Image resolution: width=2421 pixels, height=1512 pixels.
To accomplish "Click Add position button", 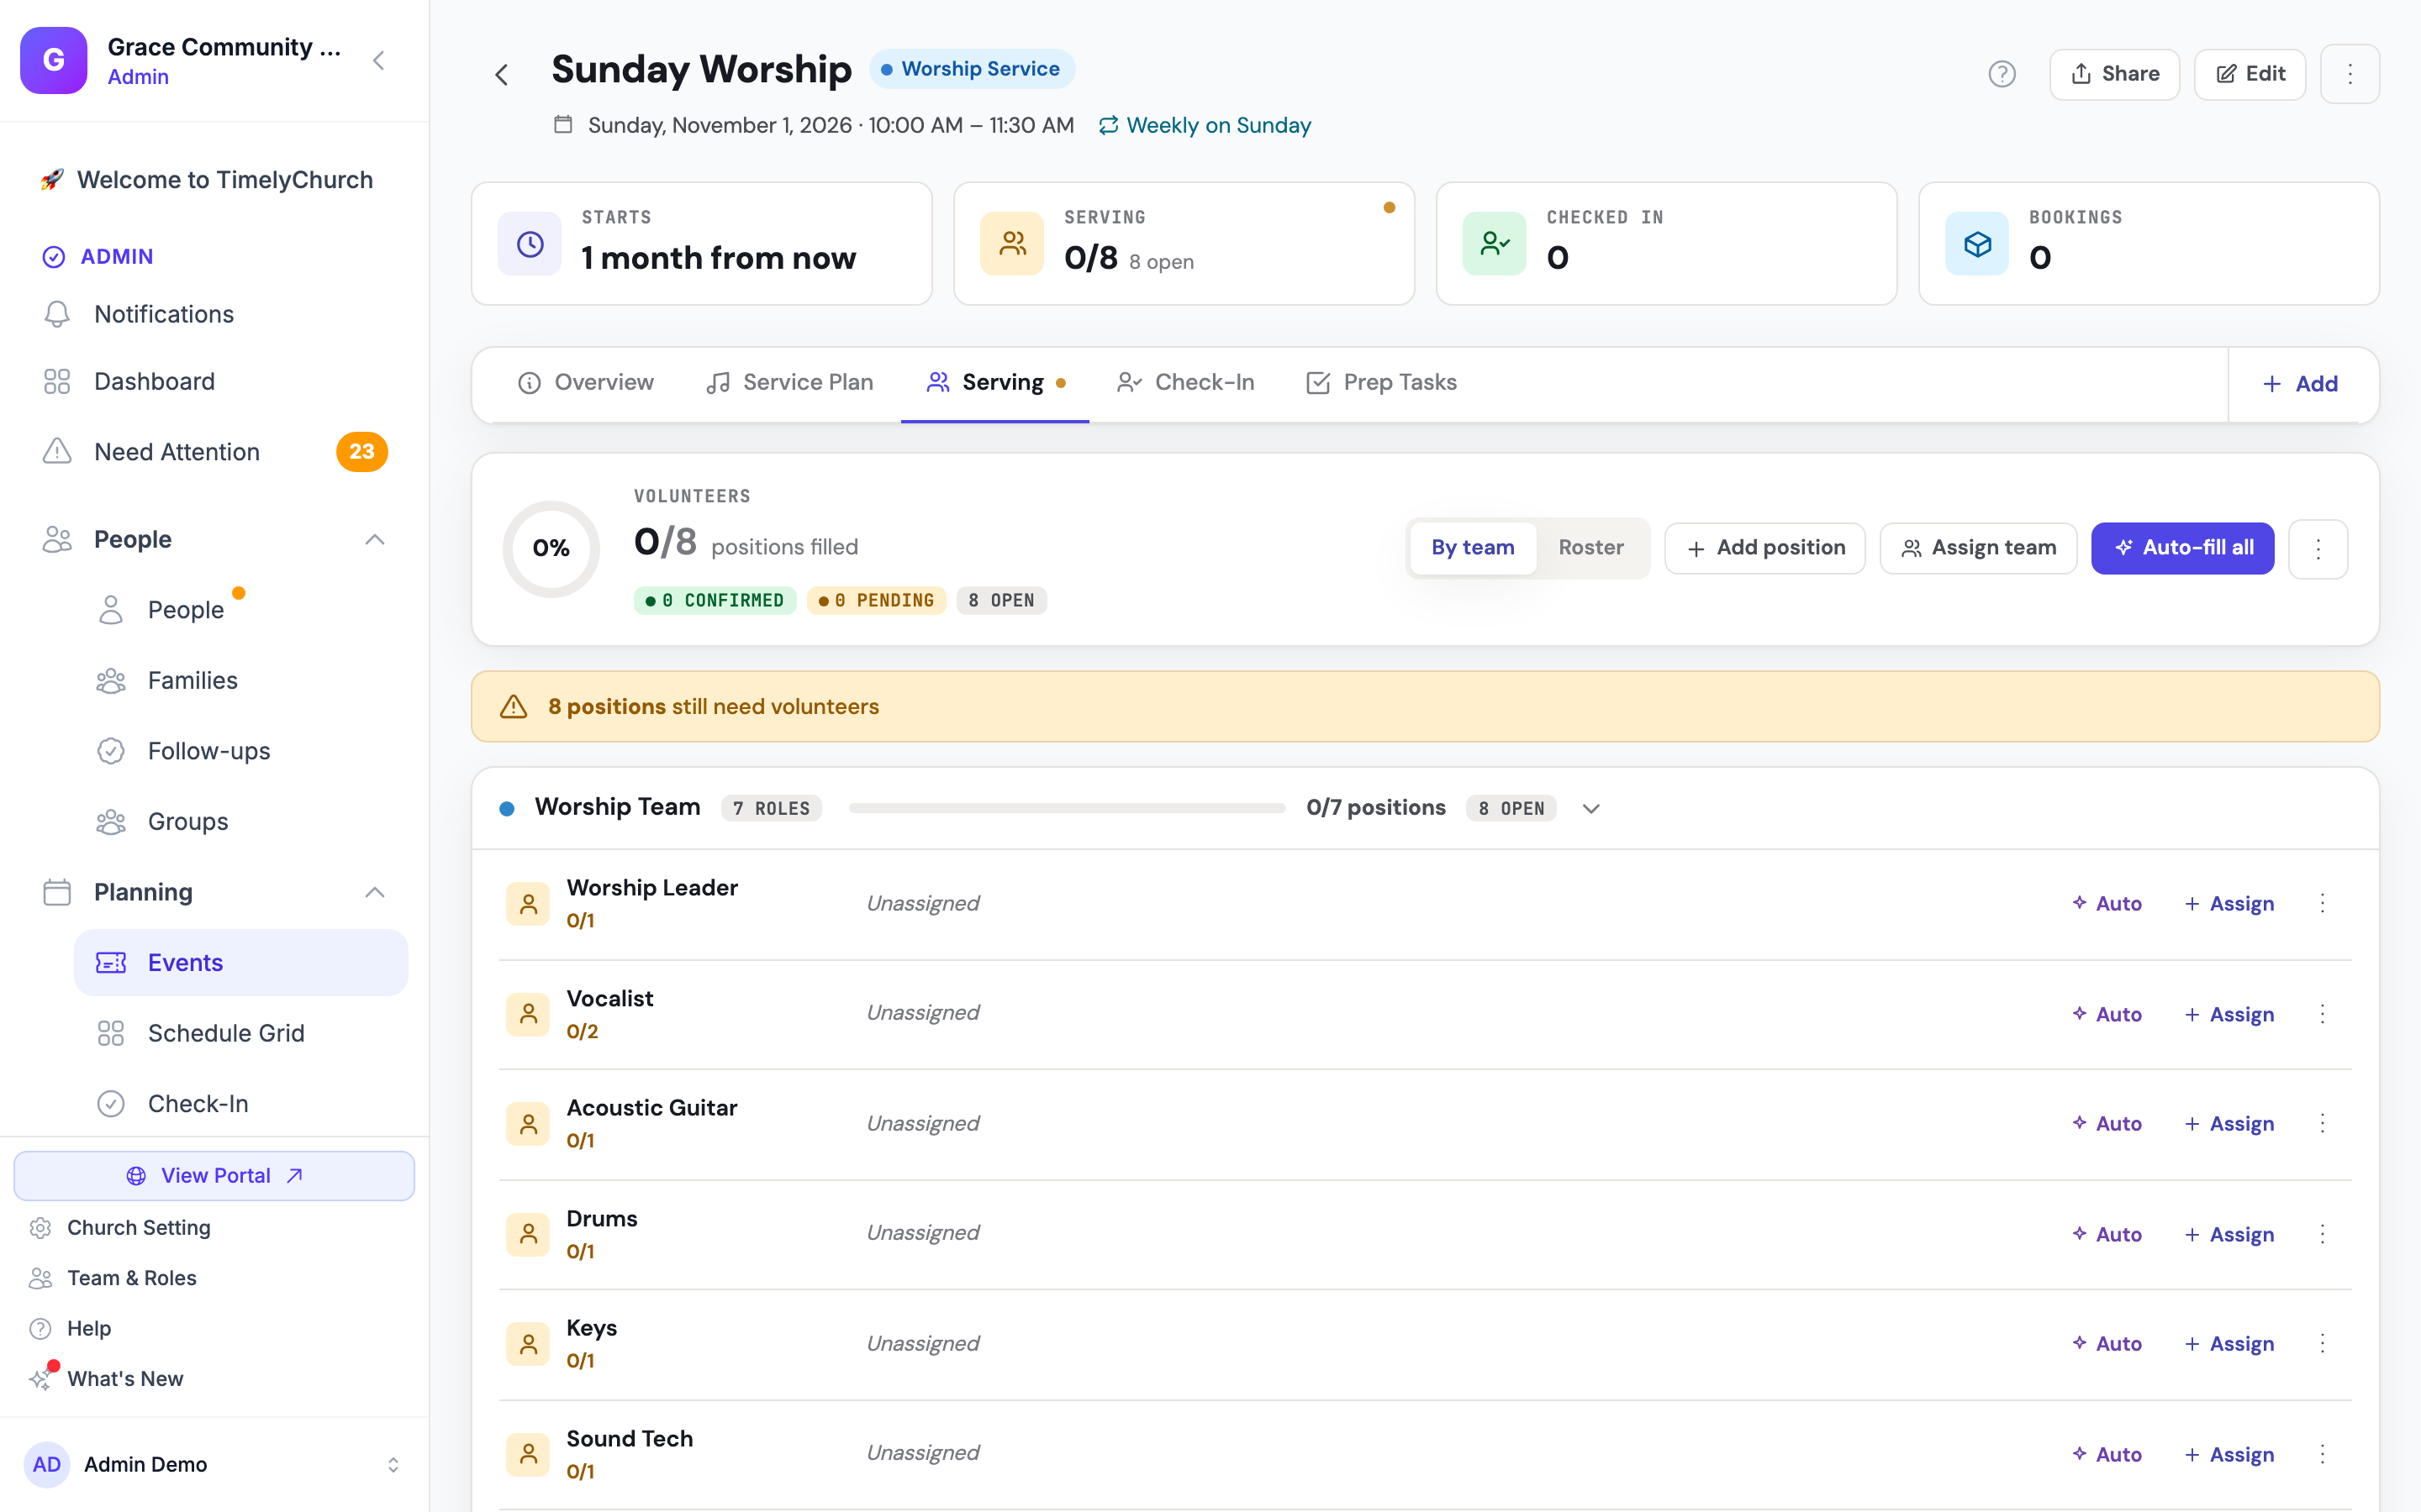I will click(x=1764, y=548).
